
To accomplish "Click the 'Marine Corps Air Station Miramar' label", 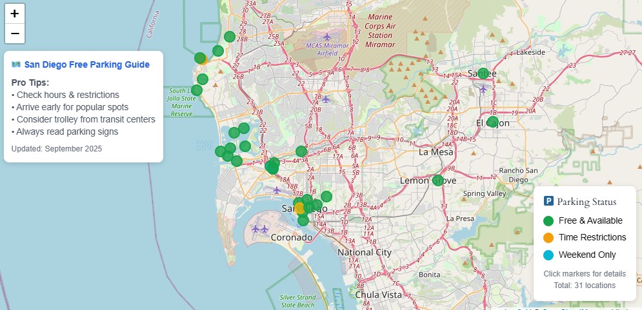I will (381, 31).
